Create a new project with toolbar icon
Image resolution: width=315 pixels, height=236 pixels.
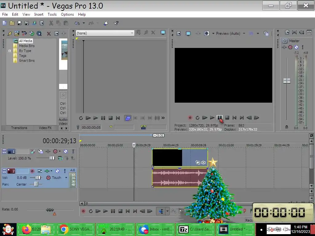[4, 23]
